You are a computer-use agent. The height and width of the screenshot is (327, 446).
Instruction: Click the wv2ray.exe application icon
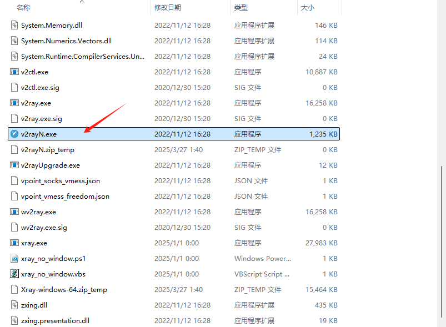[x=14, y=212]
